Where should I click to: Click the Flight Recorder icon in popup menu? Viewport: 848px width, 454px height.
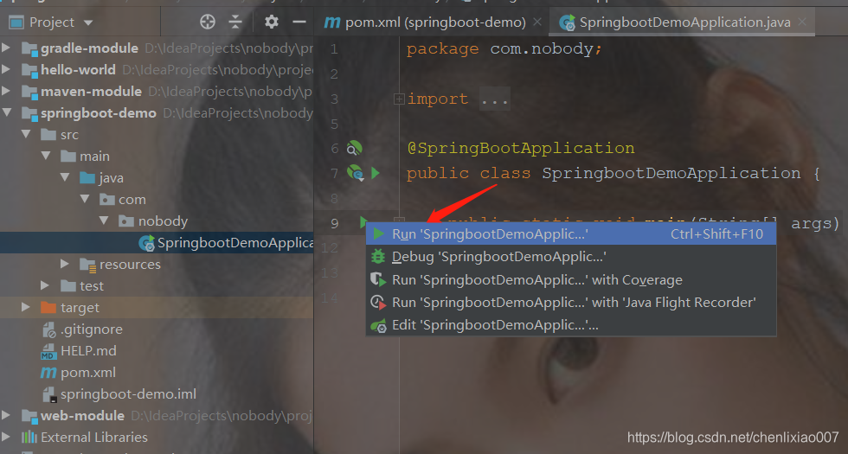click(x=378, y=302)
